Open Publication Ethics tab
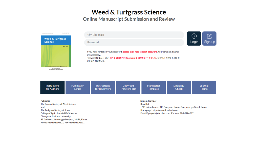This screenshot has width=259, height=146. pos(78,87)
